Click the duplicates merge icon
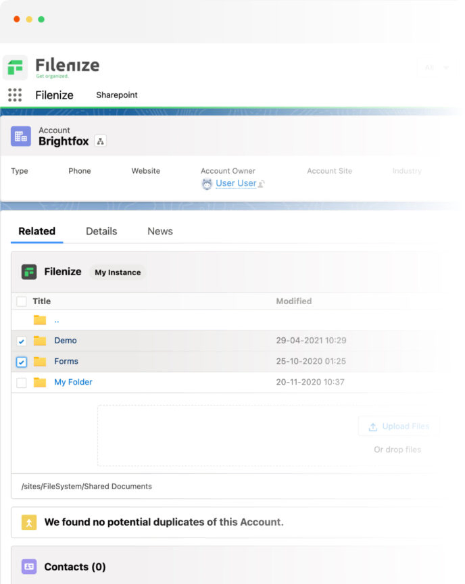 (x=29, y=522)
